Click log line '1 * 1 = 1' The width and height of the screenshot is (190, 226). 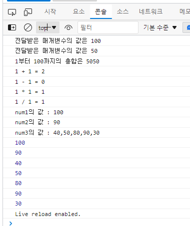pyautogui.click(x=30, y=92)
